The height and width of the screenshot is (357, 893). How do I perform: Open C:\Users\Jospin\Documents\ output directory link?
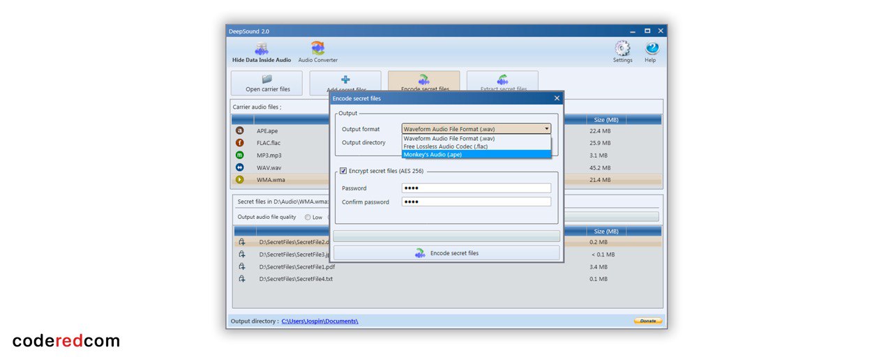[x=320, y=321]
